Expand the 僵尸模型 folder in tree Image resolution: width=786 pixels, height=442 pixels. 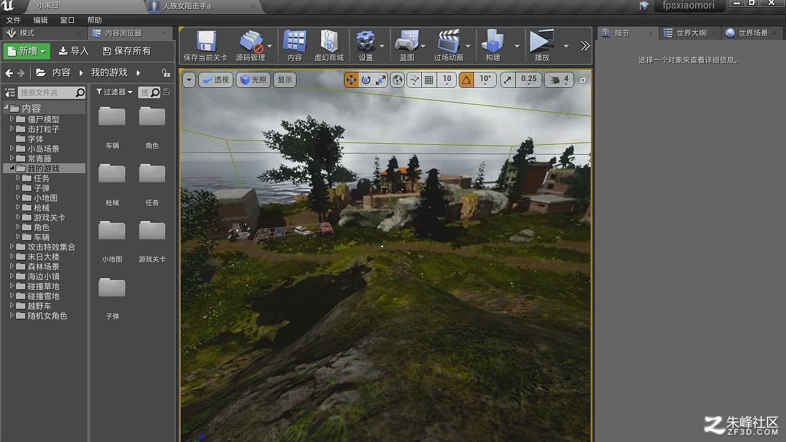pos(12,119)
